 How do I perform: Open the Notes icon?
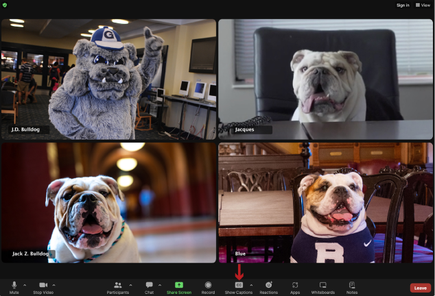[352, 285]
